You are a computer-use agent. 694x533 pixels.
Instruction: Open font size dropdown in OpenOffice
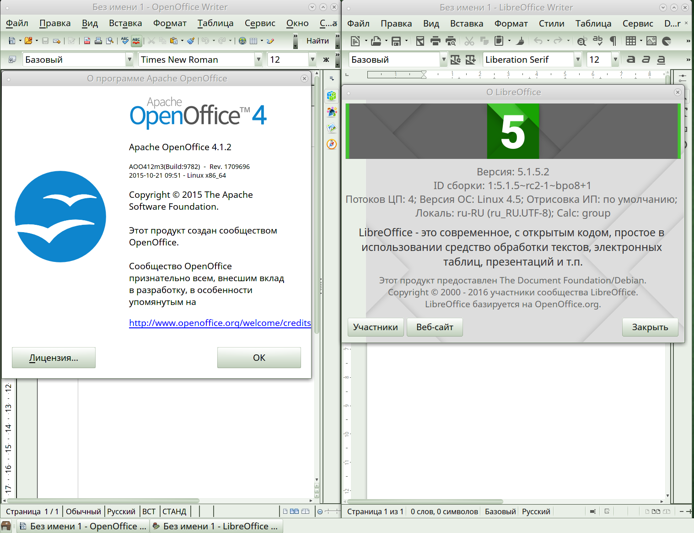coord(312,60)
